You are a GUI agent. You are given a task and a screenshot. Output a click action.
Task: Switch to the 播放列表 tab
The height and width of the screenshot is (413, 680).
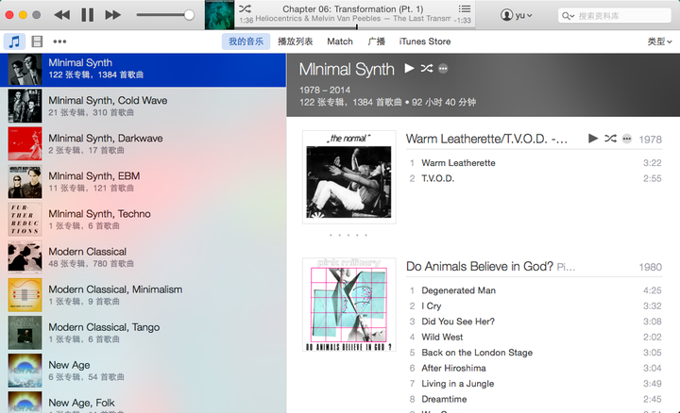(296, 41)
